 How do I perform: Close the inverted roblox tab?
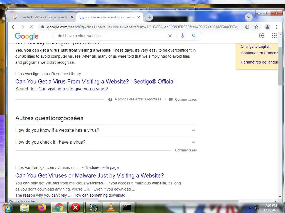tap(72, 17)
